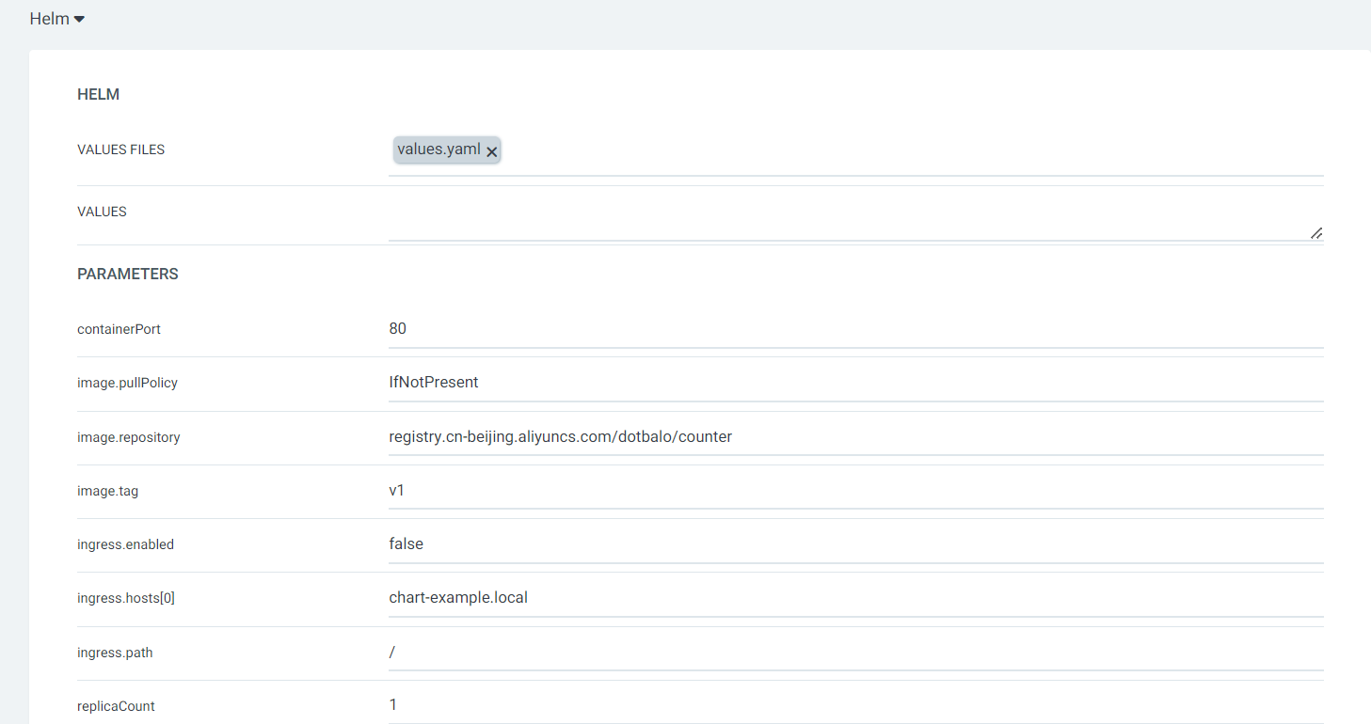Remove the values.yaml file chip
The image size is (1371, 724).
pos(491,151)
